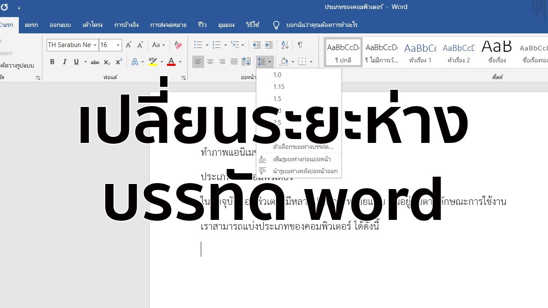Click the Text Effects glowing A icon
This screenshot has height=308, width=548.
click(x=135, y=62)
